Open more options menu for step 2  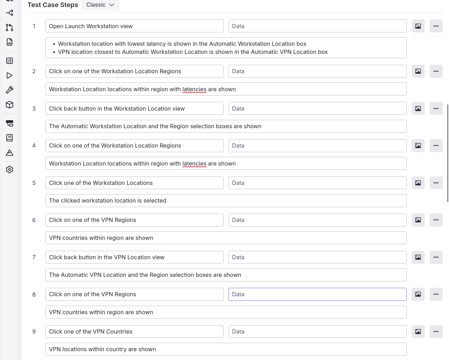pos(436,71)
